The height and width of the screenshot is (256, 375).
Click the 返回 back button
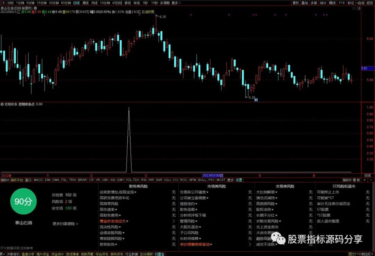coord(370,3)
